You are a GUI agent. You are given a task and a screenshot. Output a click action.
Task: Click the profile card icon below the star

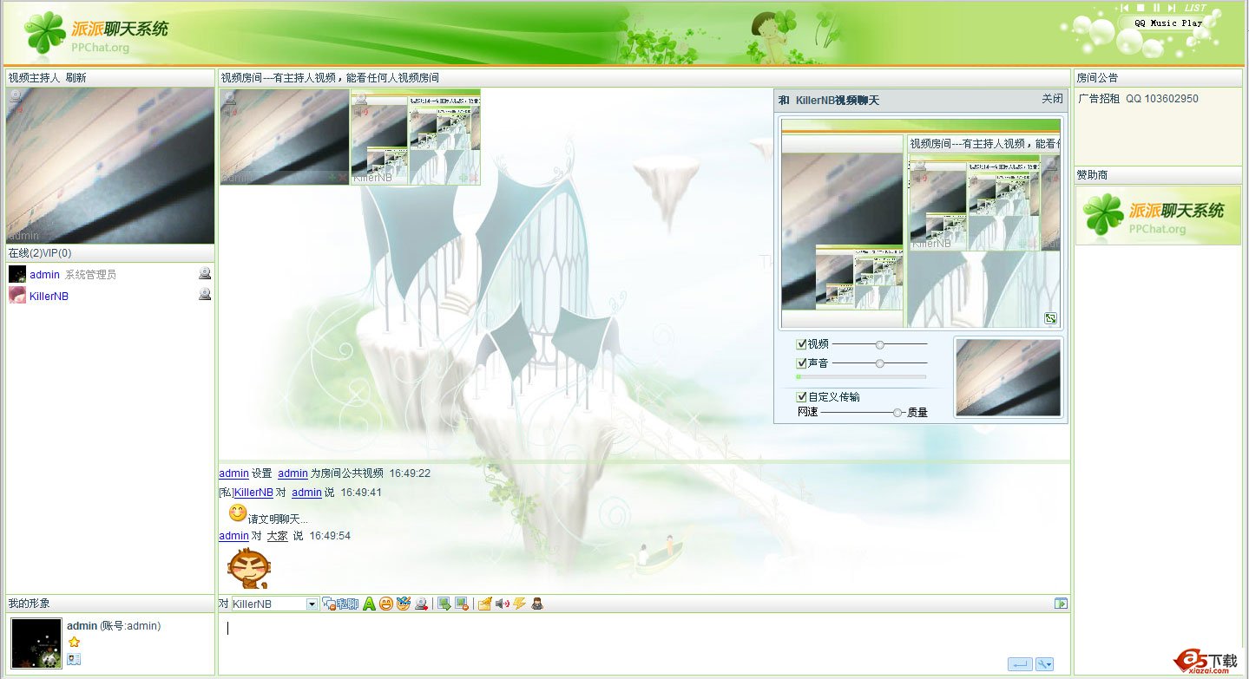[74, 659]
